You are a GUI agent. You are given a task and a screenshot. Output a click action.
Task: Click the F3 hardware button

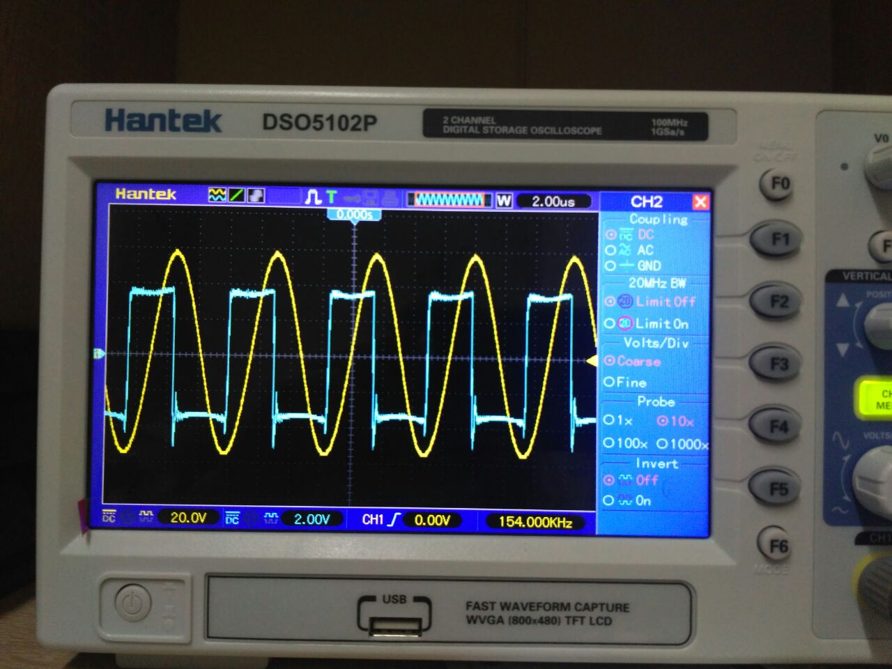tap(776, 363)
